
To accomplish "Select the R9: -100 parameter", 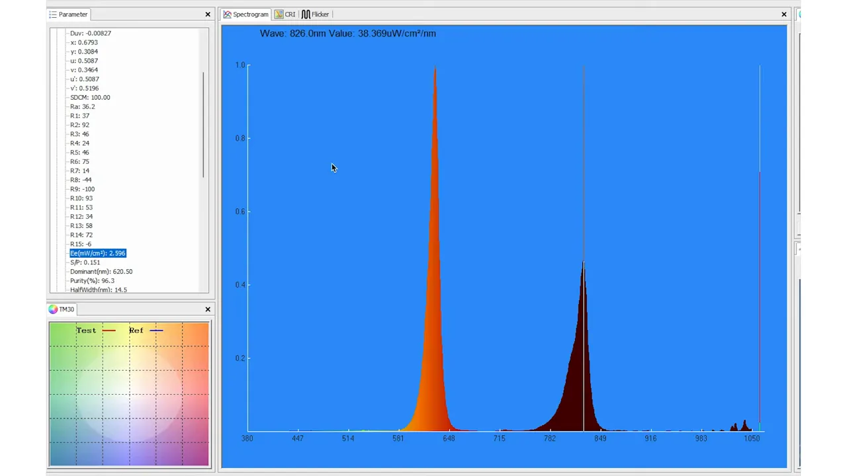I will 82,188.
